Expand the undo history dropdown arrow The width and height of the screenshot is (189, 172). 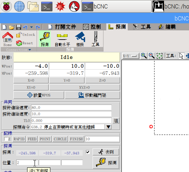[31, 27]
